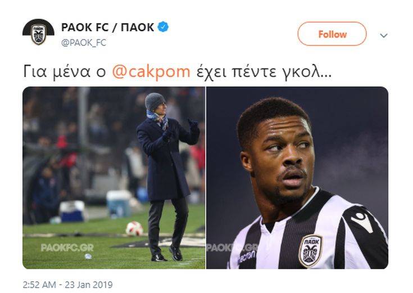
Task: Click the PAOK FC / ΠΑΟΚ display name
Action: [x=108, y=27]
